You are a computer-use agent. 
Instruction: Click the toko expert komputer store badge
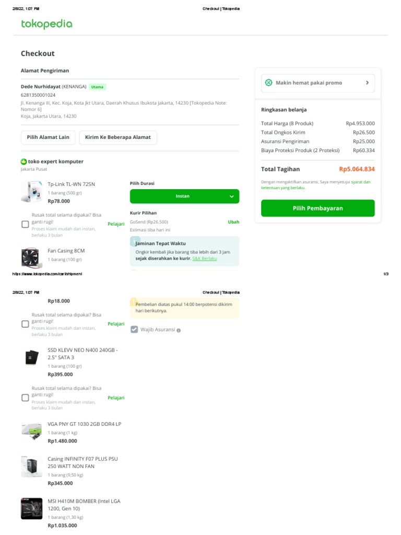click(23, 161)
